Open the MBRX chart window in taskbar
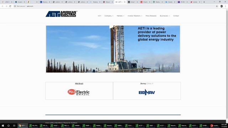Screen dimensions: 228x128 (x=119, y=126)
